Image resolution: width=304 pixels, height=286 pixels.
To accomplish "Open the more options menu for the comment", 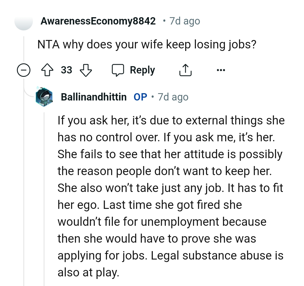I will pyautogui.click(x=221, y=70).
